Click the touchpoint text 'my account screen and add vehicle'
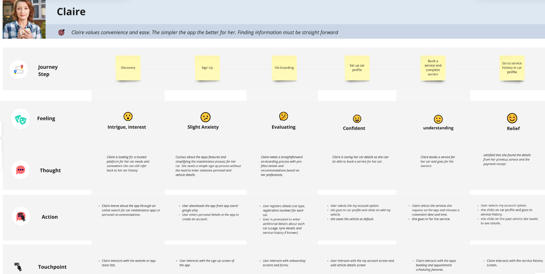545x274 pixels. point(362,263)
